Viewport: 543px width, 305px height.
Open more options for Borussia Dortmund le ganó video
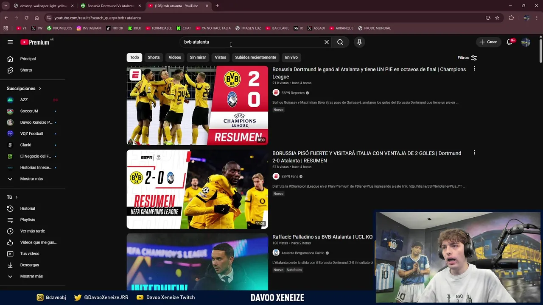click(474, 69)
